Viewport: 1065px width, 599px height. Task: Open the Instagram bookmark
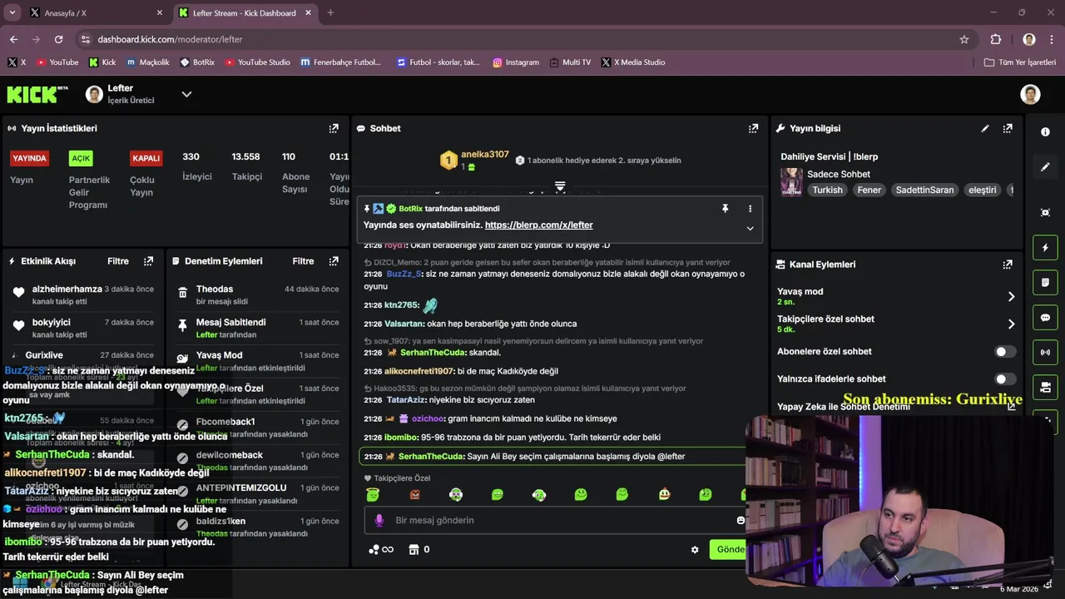pyautogui.click(x=516, y=62)
